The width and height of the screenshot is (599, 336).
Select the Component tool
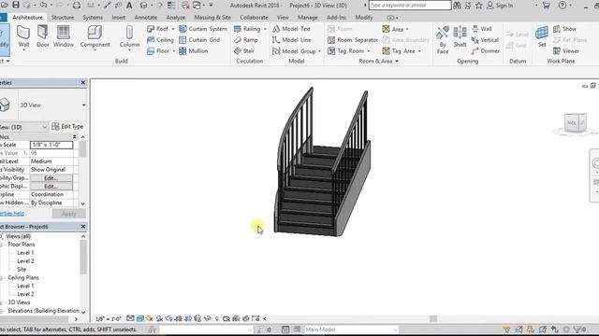95,37
